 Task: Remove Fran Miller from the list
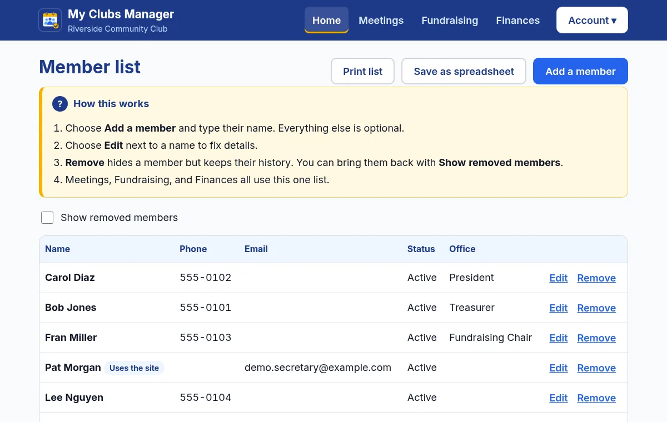coord(596,338)
